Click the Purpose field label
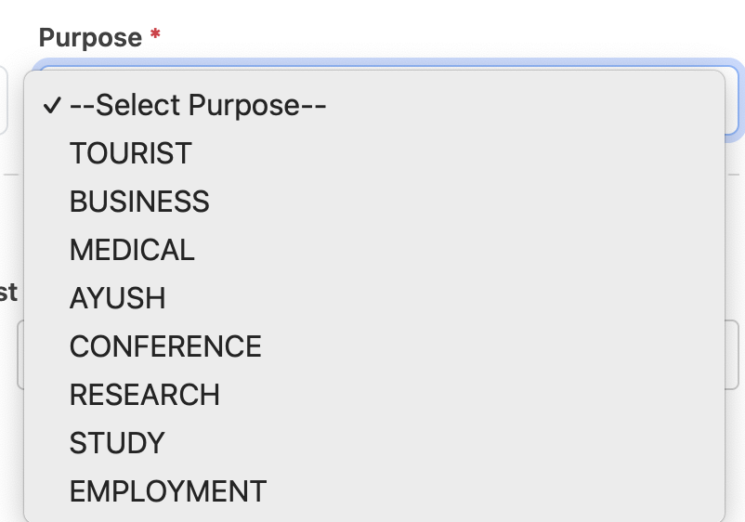Image resolution: width=745 pixels, height=522 pixels. (x=90, y=38)
